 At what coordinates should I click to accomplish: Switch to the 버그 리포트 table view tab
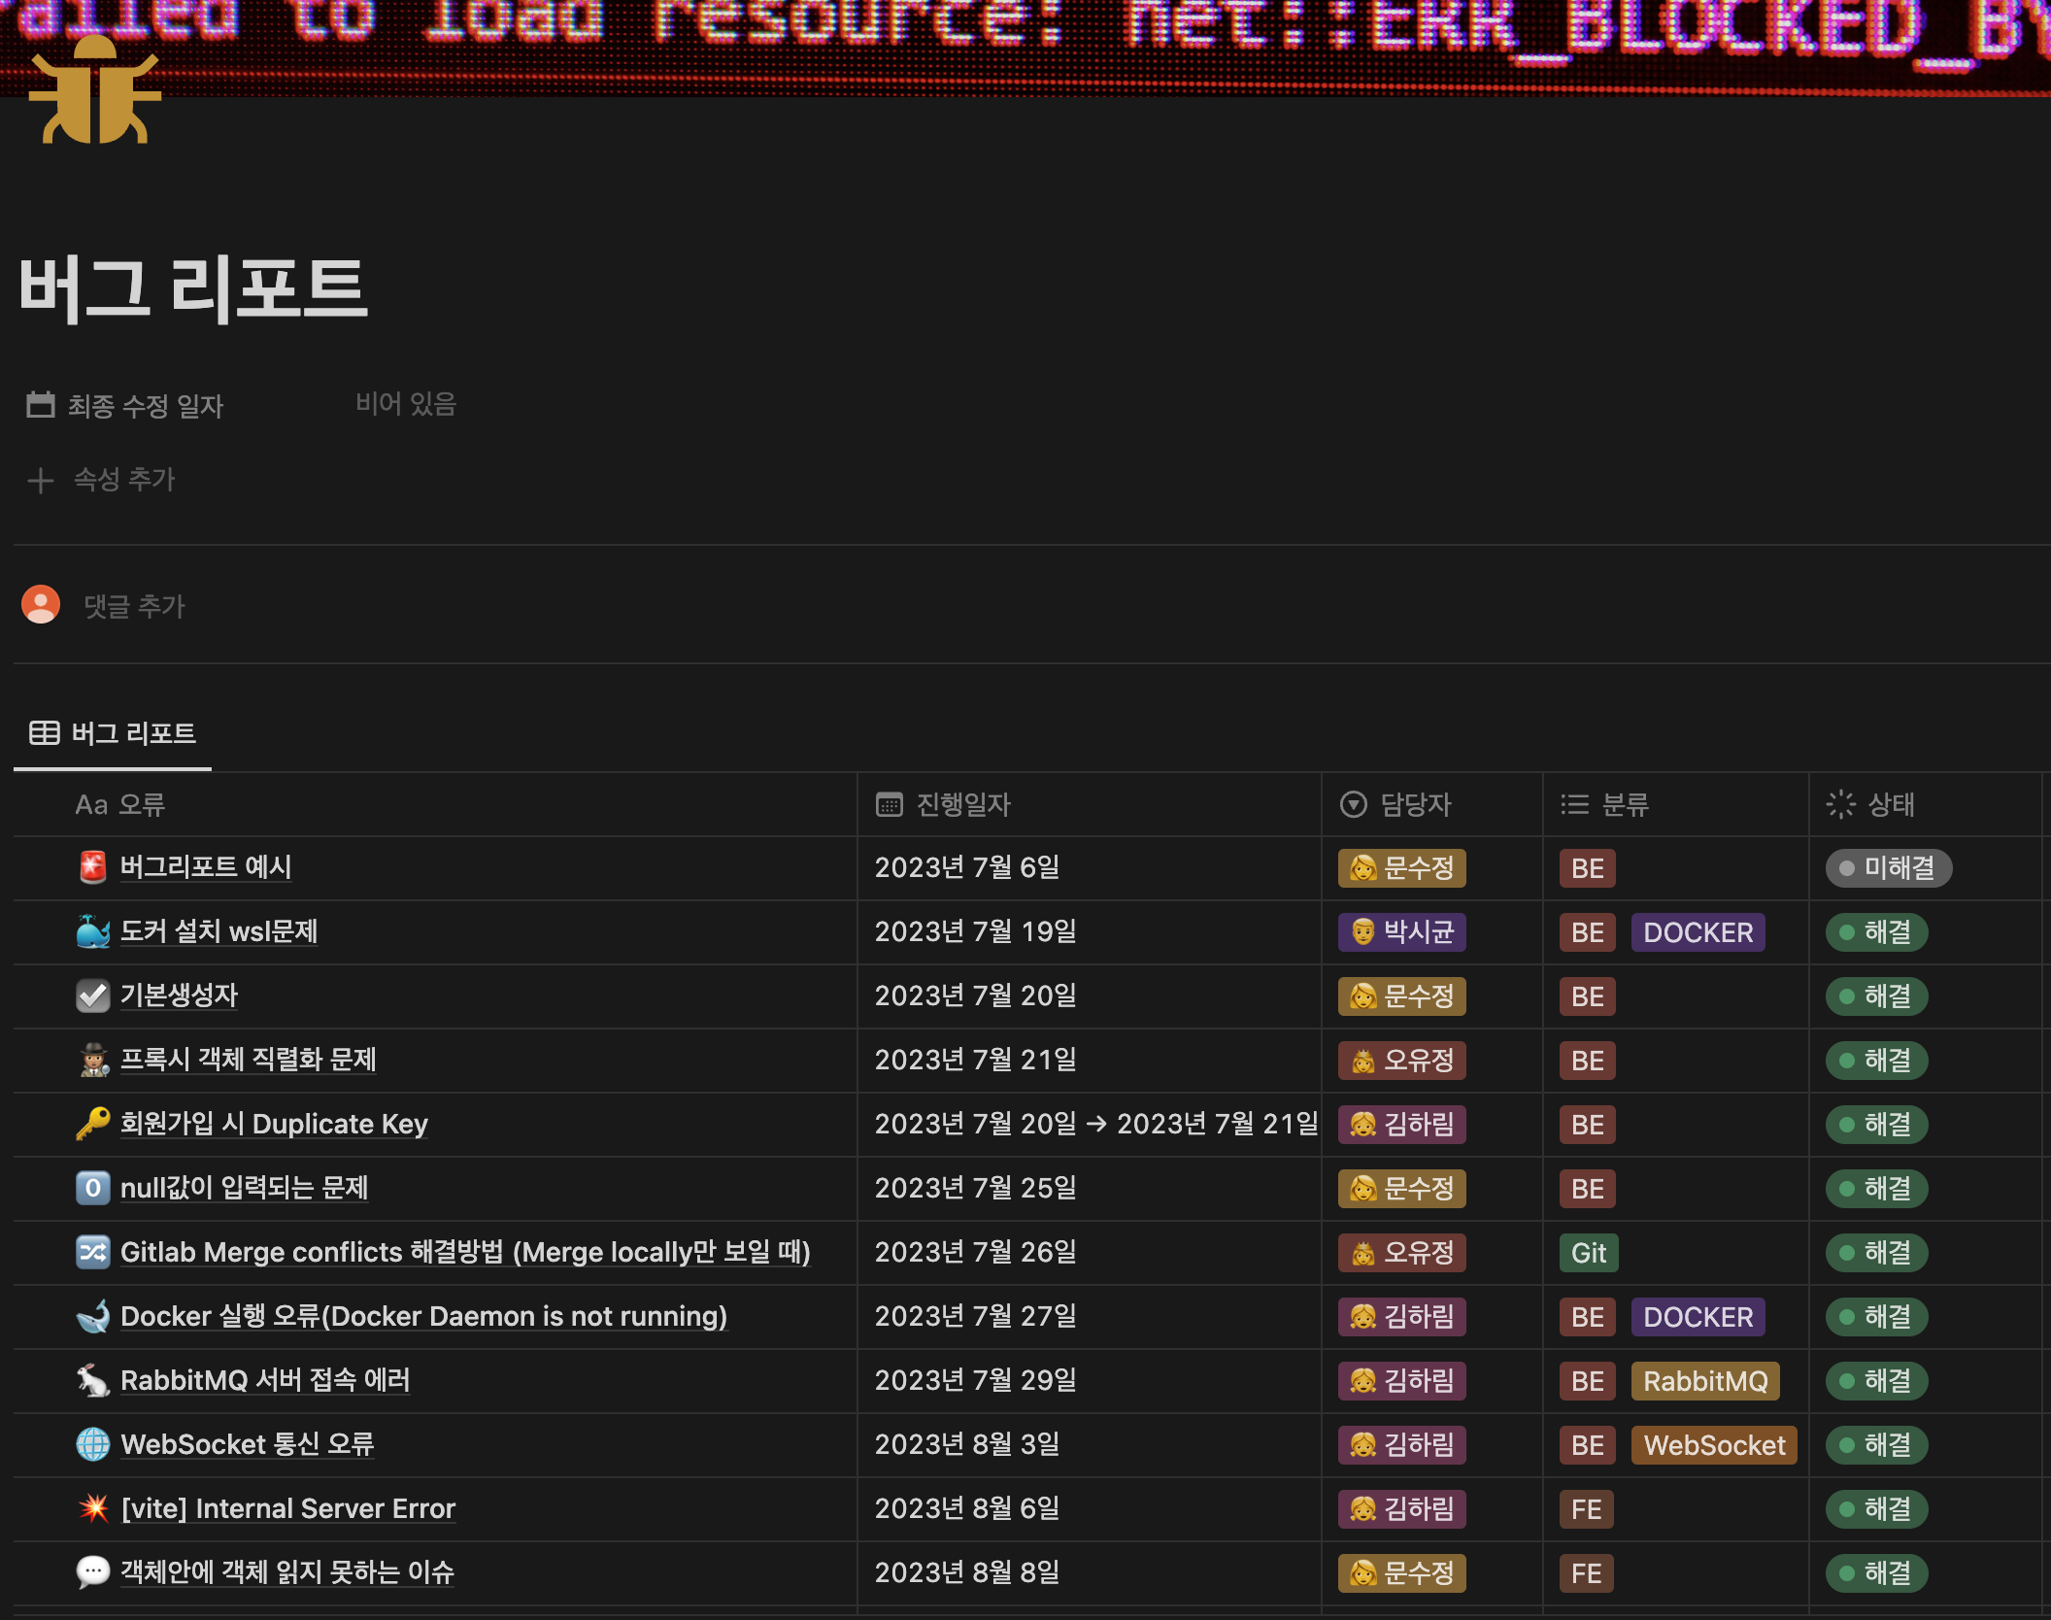[113, 733]
